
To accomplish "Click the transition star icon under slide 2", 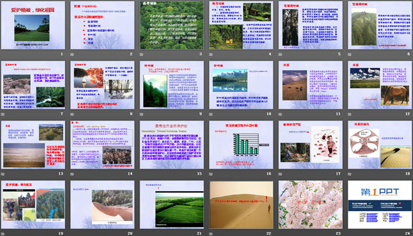I will coord(72,54).
